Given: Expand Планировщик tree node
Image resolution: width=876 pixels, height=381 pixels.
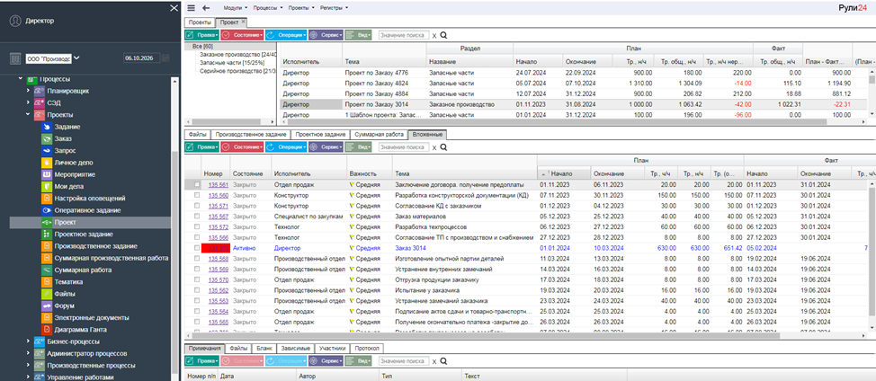Looking at the screenshot, I should 28,91.
